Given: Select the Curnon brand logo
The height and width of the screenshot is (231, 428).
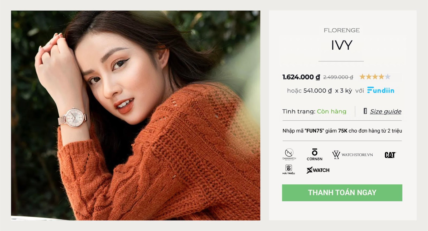Looking at the screenshot, I should tap(315, 155).
